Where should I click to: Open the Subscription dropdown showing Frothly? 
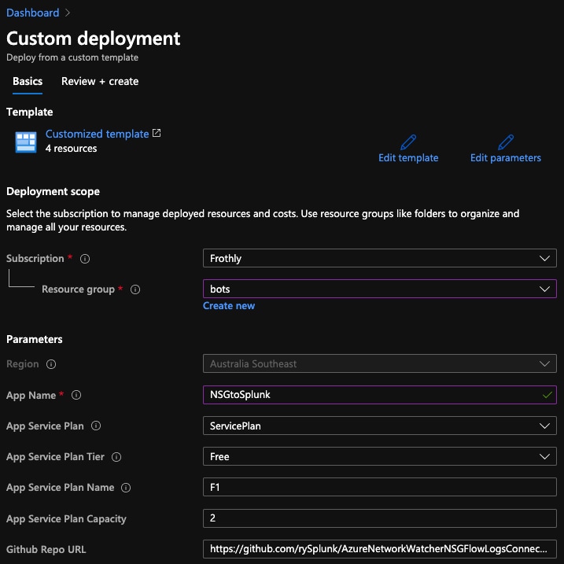pyautogui.click(x=379, y=258)
